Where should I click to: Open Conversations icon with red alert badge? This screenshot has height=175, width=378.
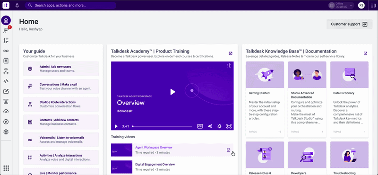click(x=6, y=30)
